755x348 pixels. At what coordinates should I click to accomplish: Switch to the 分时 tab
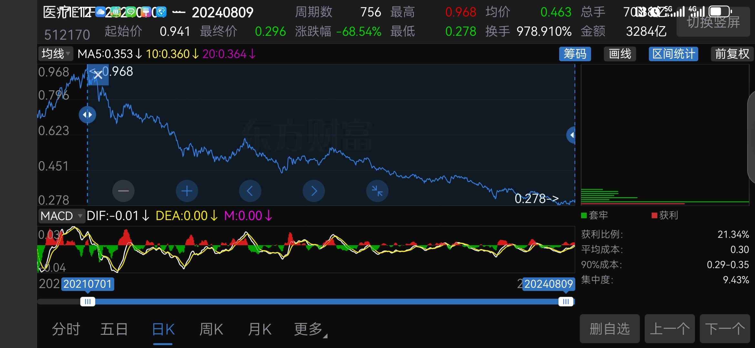pyautogui.click(x=66, y=329)
